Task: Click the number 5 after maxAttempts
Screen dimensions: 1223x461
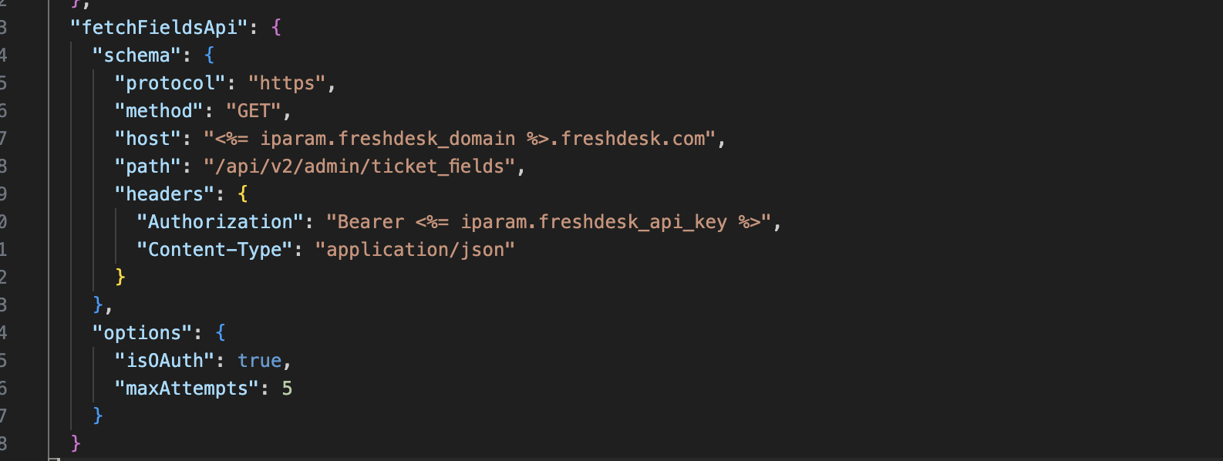Action: tap(287, 389)
